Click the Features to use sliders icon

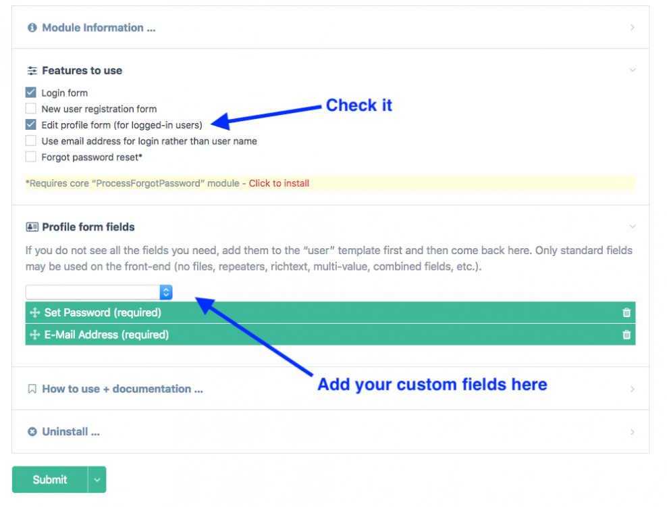(x=32, y=70)
